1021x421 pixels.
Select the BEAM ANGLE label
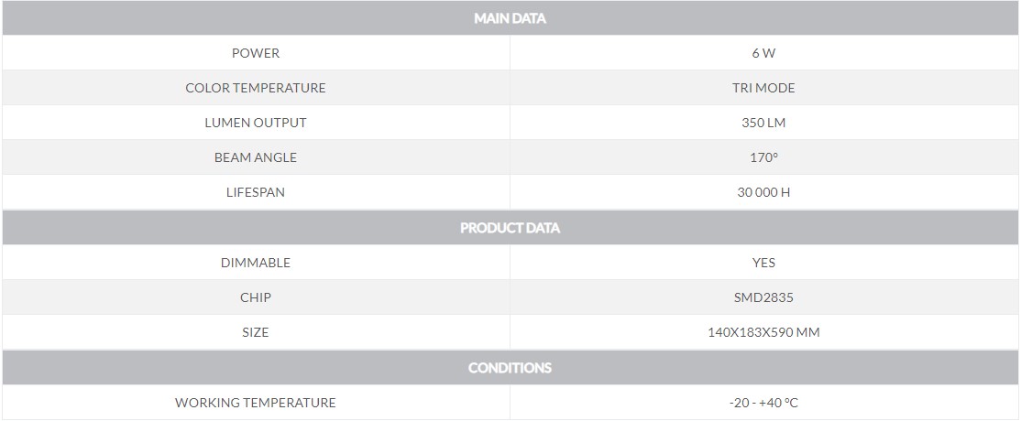[x=256, y=157]
